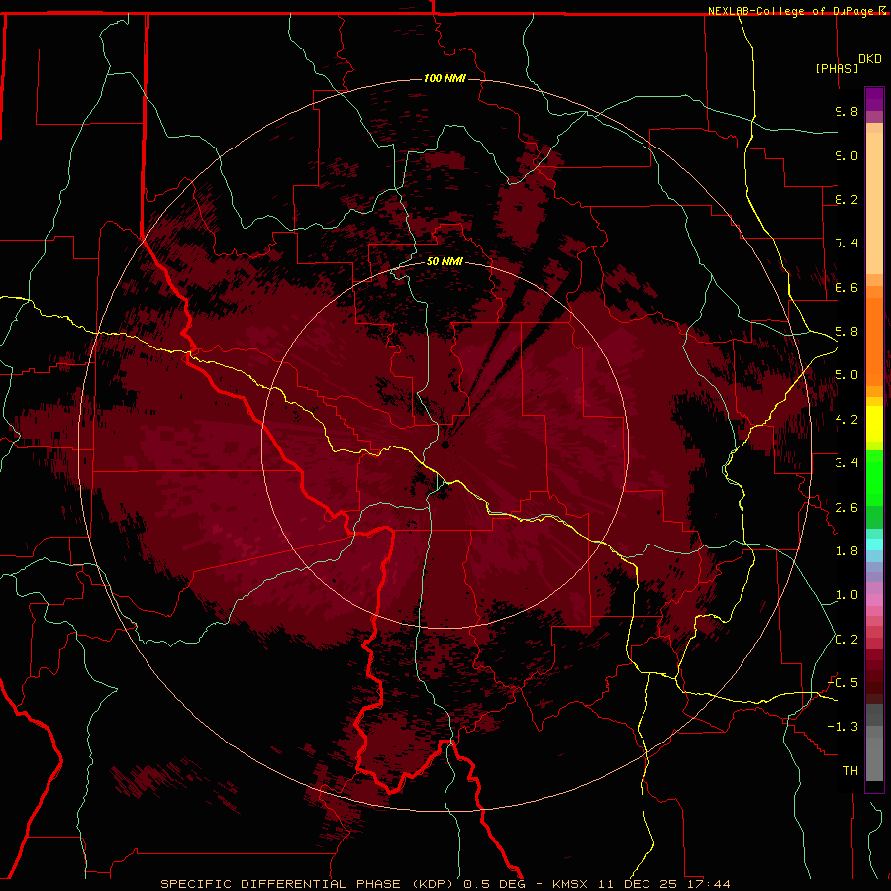Click the DKD label above the color scale
Image resolution: width=891 pixels, height=891 pixels.
coord(870,59)
